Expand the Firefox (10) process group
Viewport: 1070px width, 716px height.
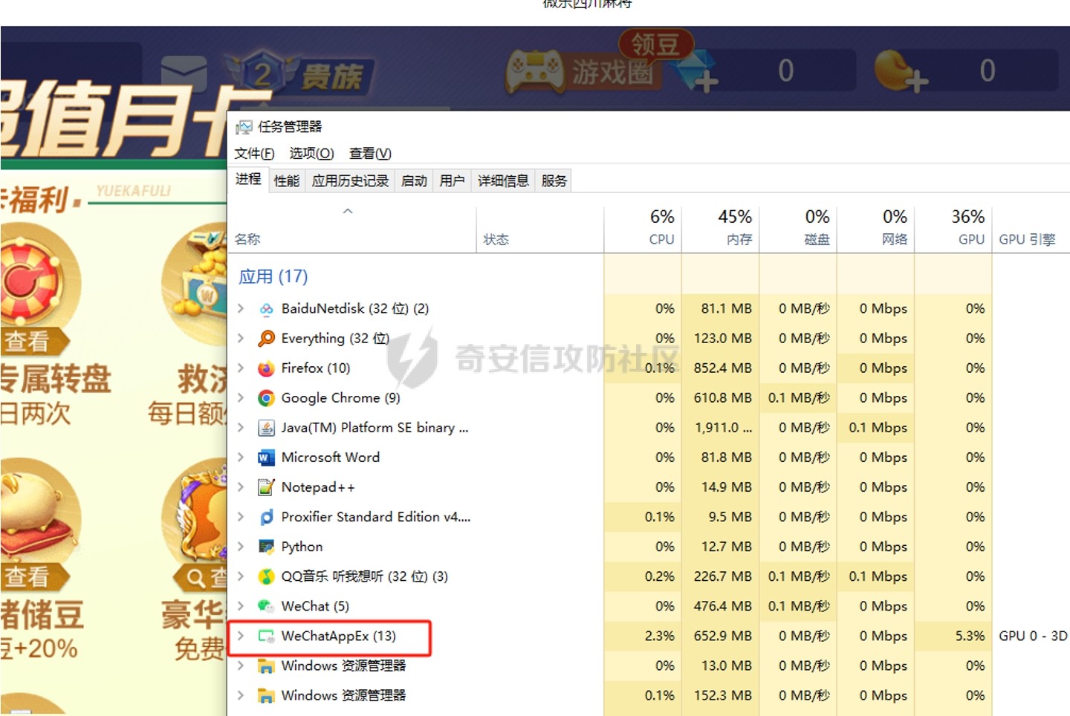(x=241, y=368)
